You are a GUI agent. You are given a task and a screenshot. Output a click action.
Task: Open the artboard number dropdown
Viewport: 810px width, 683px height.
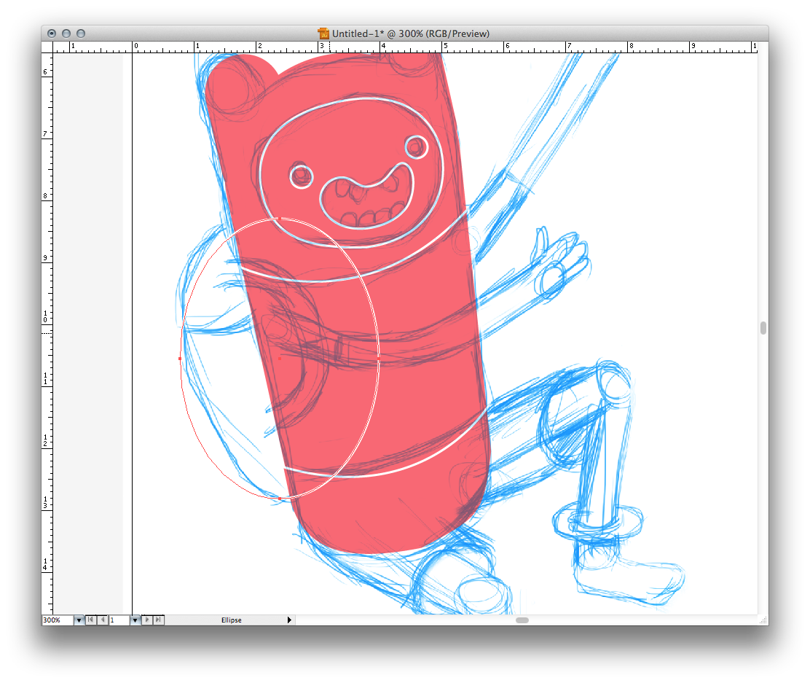click(135, 620)
